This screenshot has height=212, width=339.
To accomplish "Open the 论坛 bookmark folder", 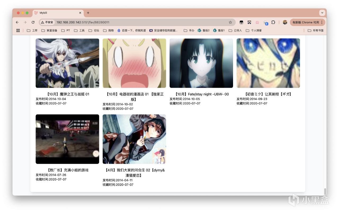I will click(x=94, y=31).
